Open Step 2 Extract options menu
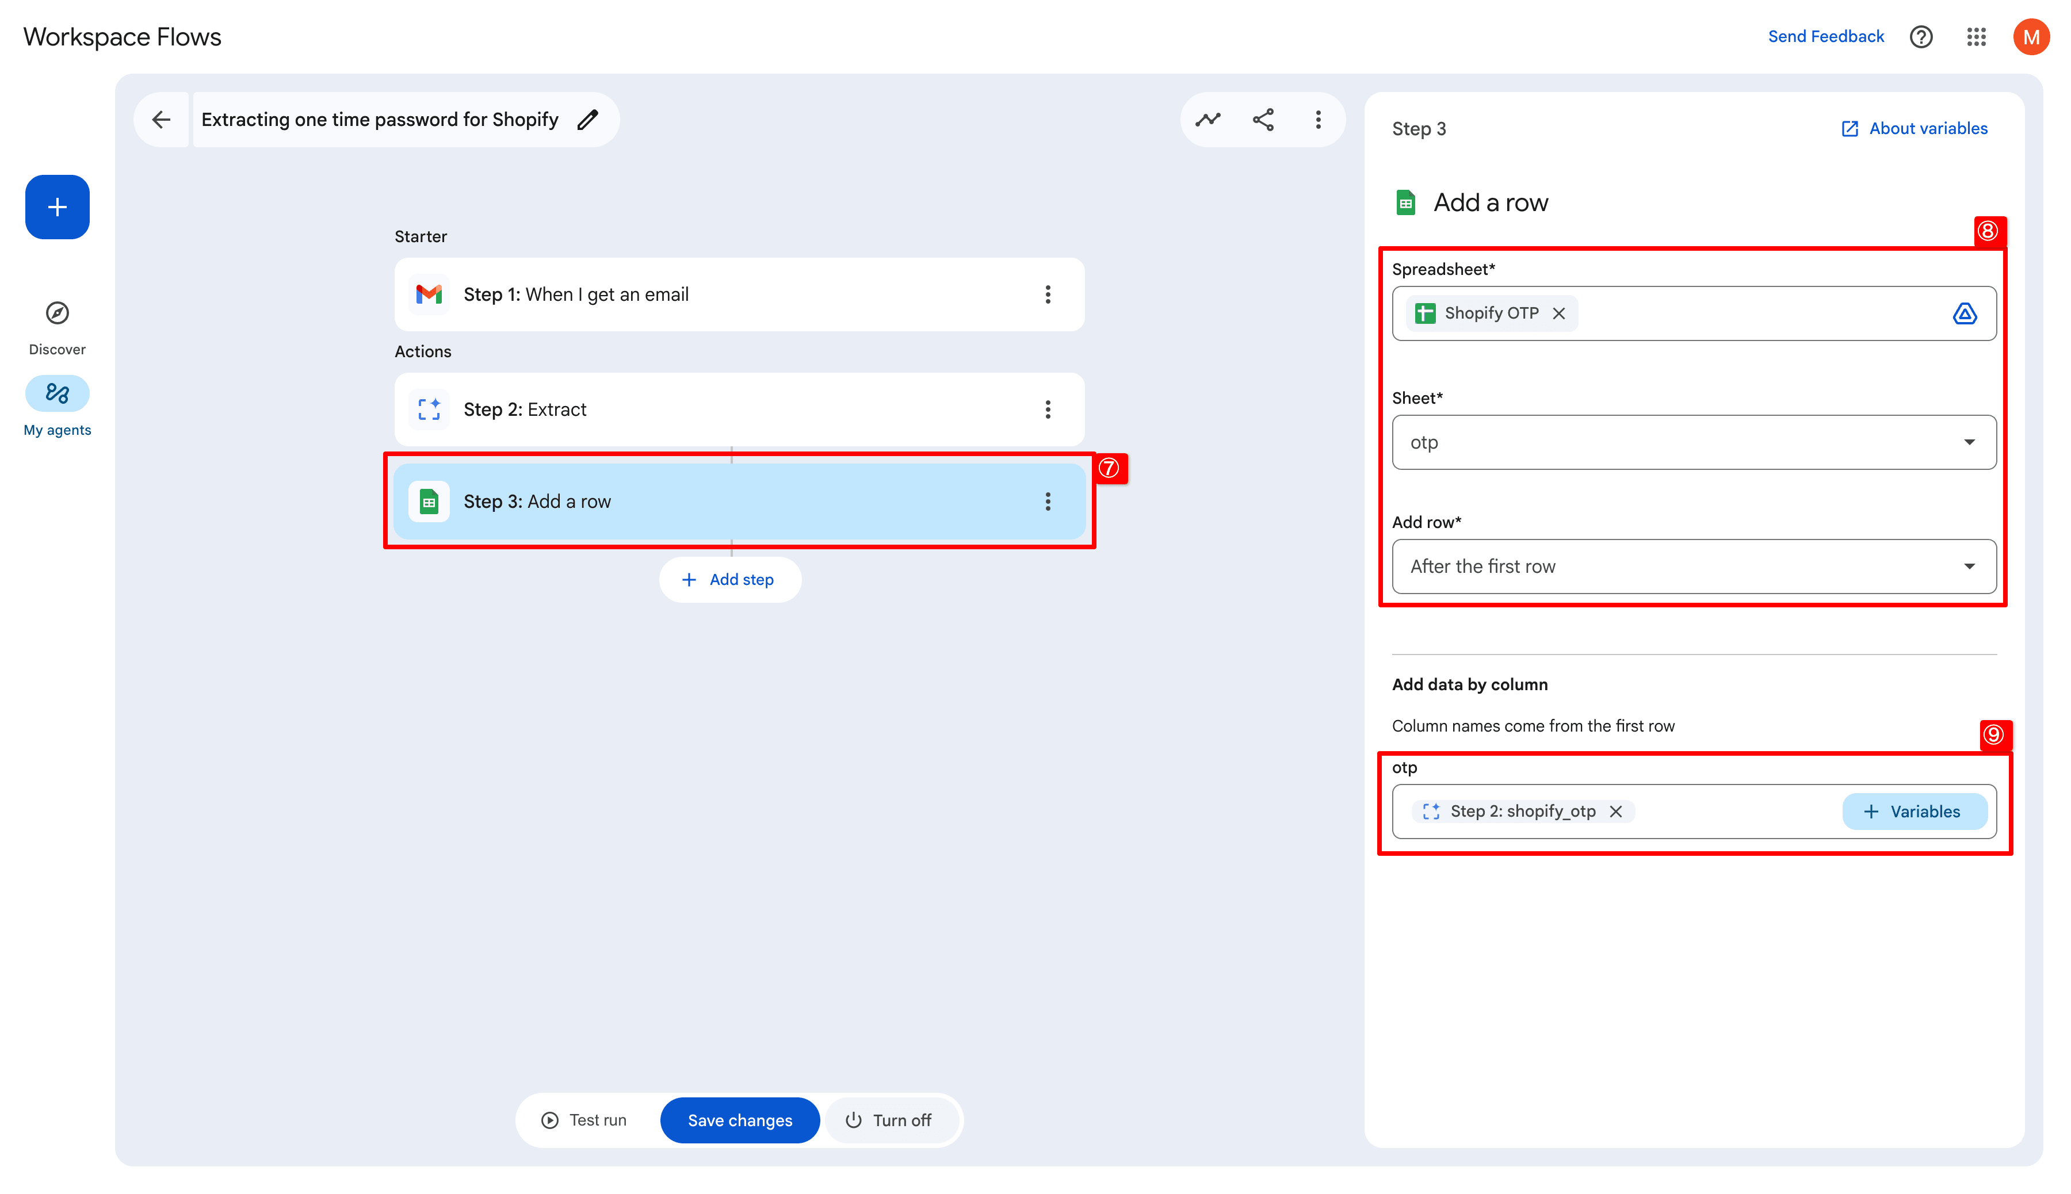 tap(1048, 409)
